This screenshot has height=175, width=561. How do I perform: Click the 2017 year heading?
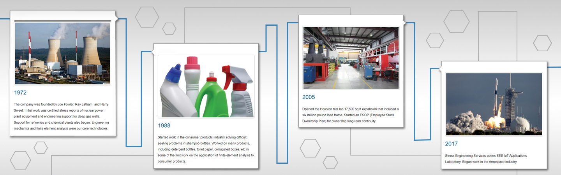tap(452, 144)
